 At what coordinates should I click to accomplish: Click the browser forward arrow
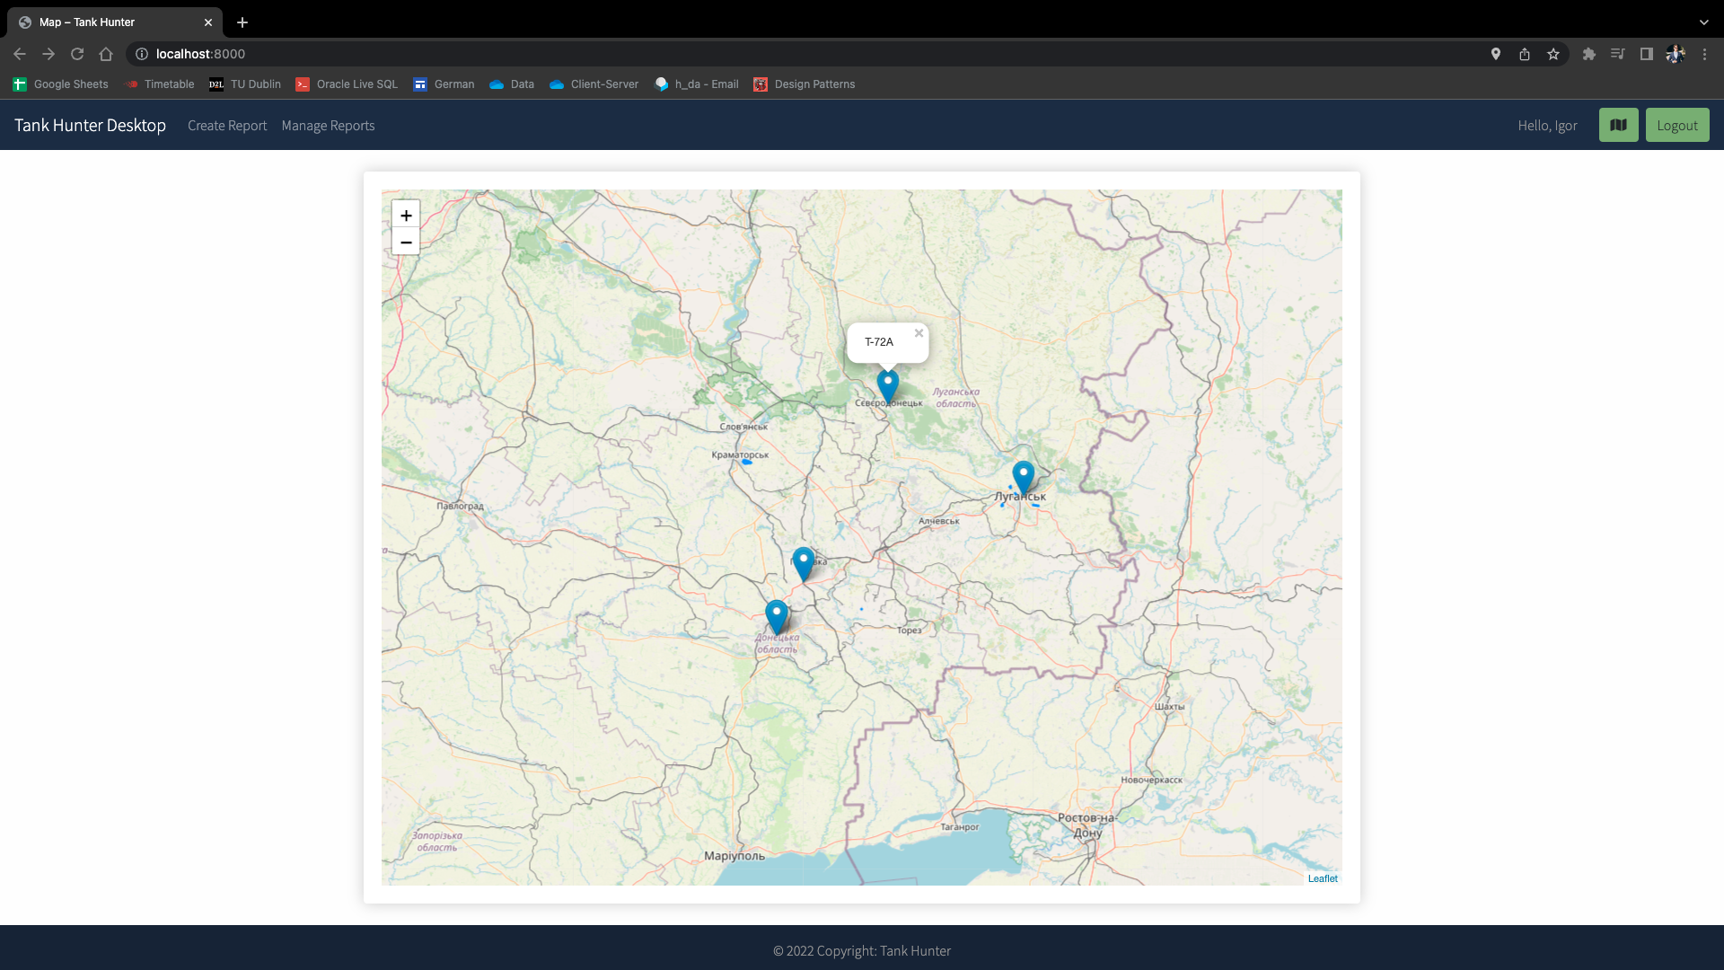click(48, 54)
